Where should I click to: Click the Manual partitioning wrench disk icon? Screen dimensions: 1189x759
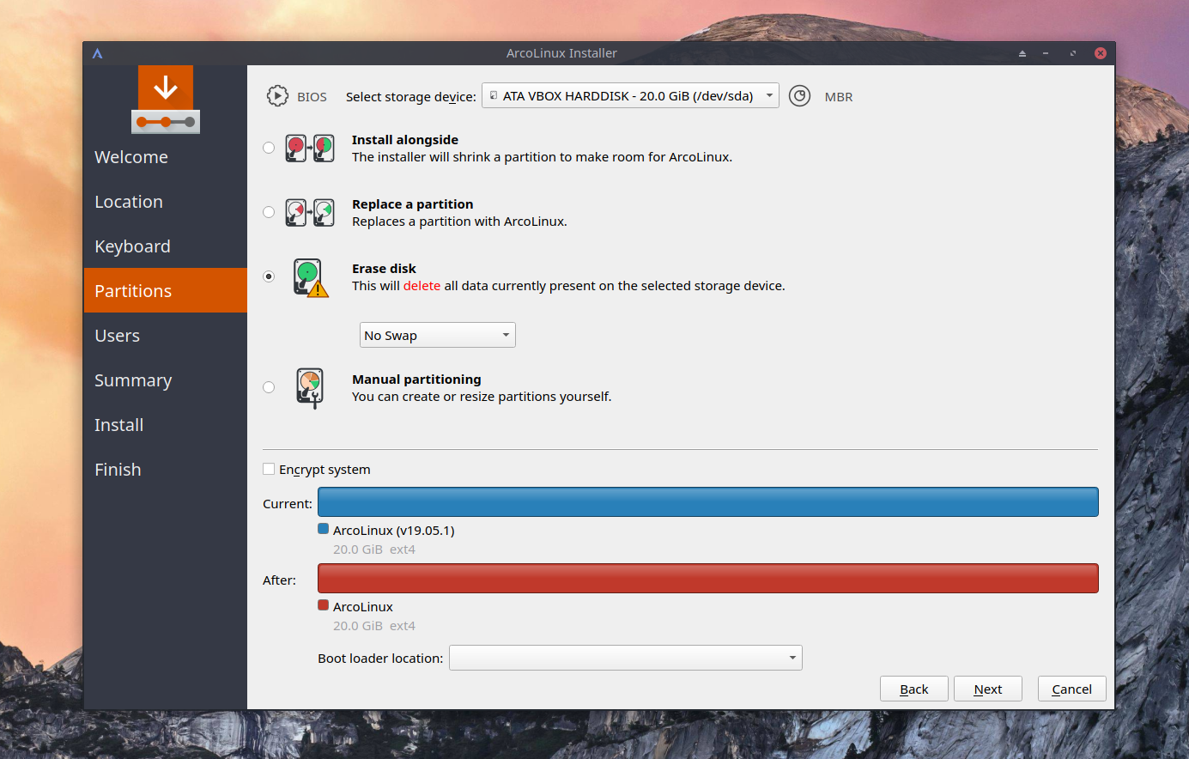310,388
